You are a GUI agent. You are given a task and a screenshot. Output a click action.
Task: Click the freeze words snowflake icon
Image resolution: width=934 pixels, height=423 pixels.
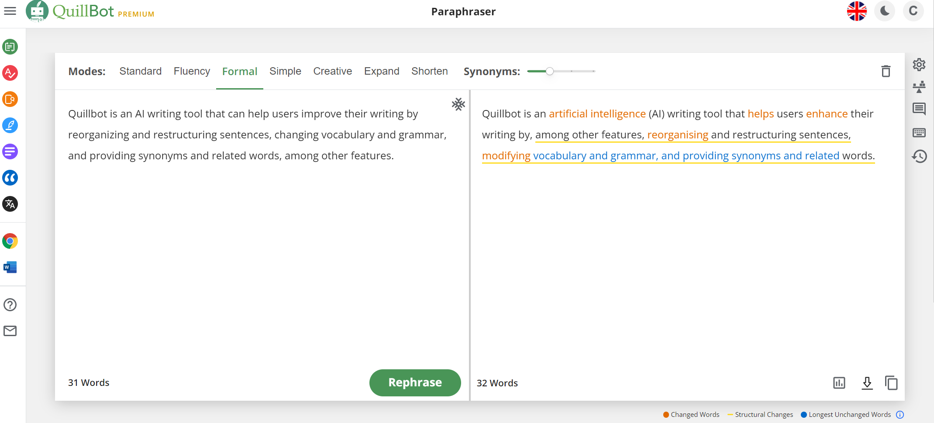[458, 104]
